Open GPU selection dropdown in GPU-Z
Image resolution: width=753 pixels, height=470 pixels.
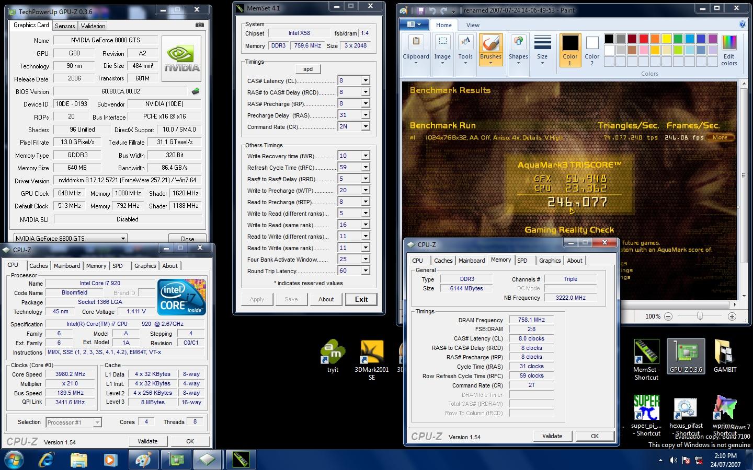[71, 238]
